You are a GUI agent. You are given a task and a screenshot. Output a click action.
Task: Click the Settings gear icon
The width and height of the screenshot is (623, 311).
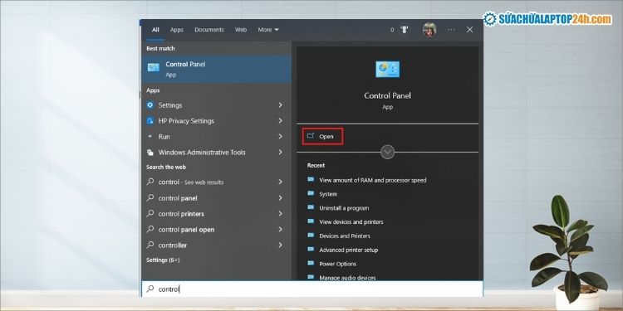(150, 105)
